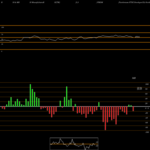Click the RSI axis label 30
Viewport: 150px width, 150px height.
[2, 44]
